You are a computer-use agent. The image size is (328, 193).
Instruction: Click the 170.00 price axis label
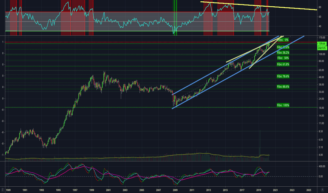322,38
